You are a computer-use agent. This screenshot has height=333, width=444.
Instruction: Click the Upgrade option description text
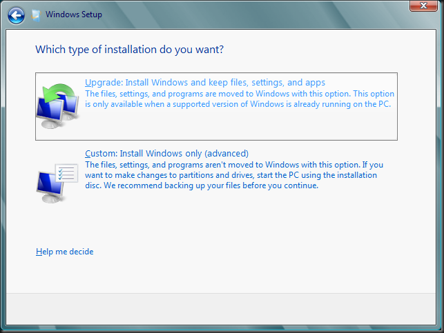coord(240,99)
